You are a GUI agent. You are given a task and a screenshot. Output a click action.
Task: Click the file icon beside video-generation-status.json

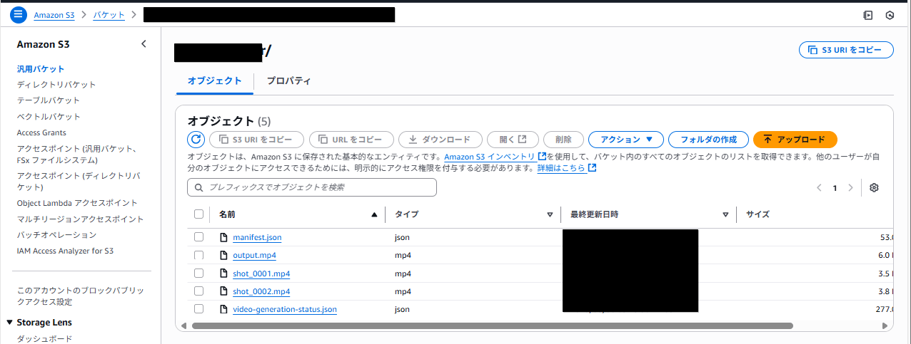coord(224,309)
